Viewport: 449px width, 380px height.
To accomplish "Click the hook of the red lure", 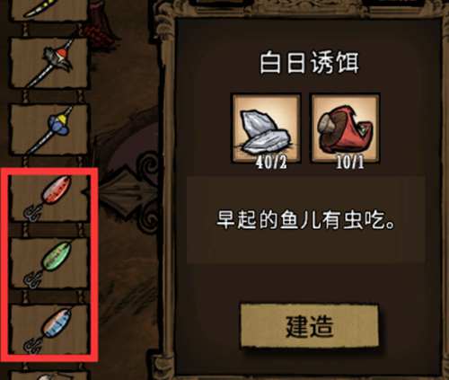I will tap(32, 213).
